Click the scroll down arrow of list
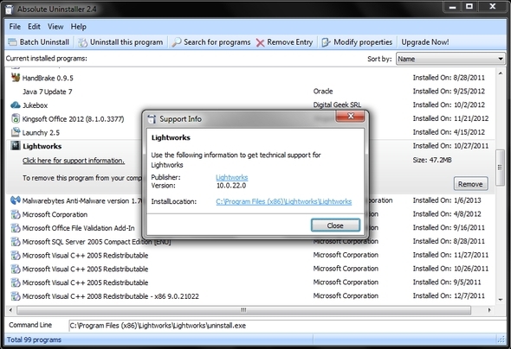This screenshot has width=511, height=349. (x=501, y=300)
